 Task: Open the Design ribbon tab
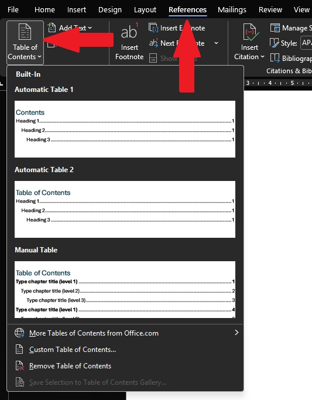click(110, 10)
